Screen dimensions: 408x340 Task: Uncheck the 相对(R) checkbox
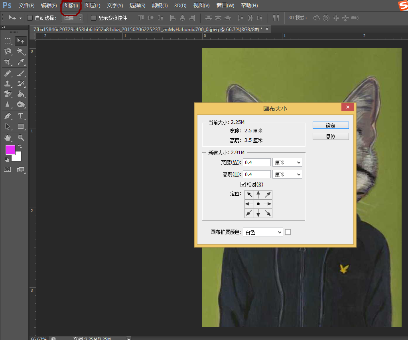[x=243, y=185]
